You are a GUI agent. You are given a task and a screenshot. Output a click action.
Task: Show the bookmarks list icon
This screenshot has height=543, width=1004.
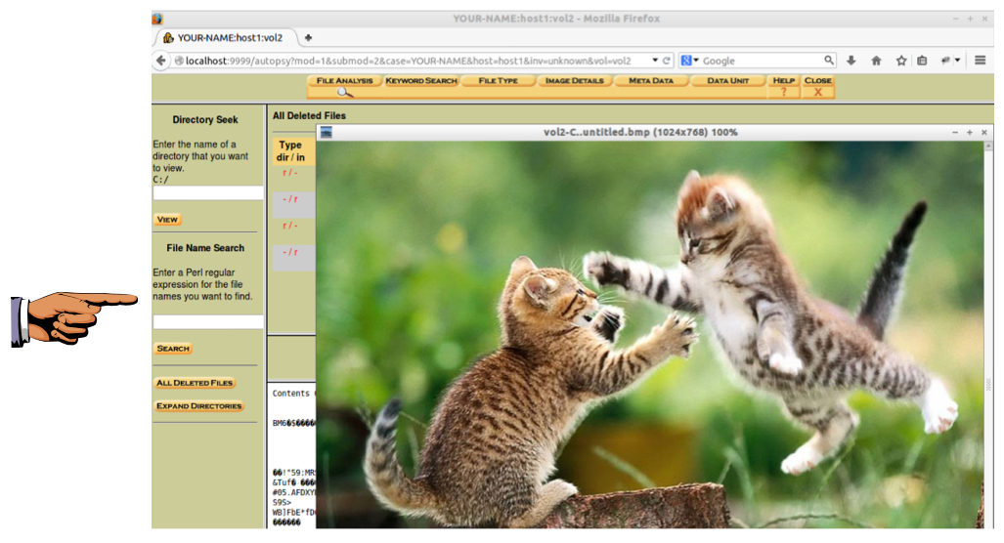[922, 61]
